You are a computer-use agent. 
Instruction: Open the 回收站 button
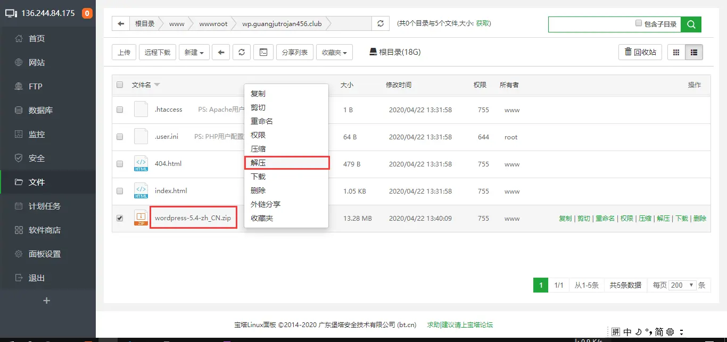pos(640,52)
